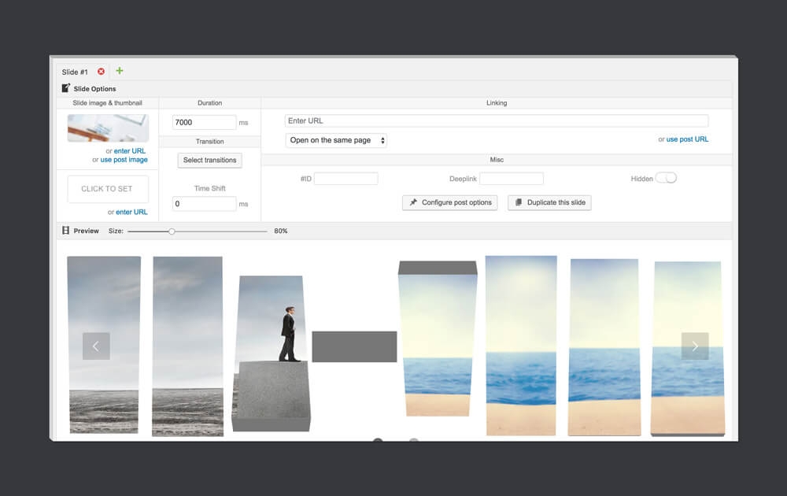
Task: Toggle the Hidden switch
Action: 666,179
